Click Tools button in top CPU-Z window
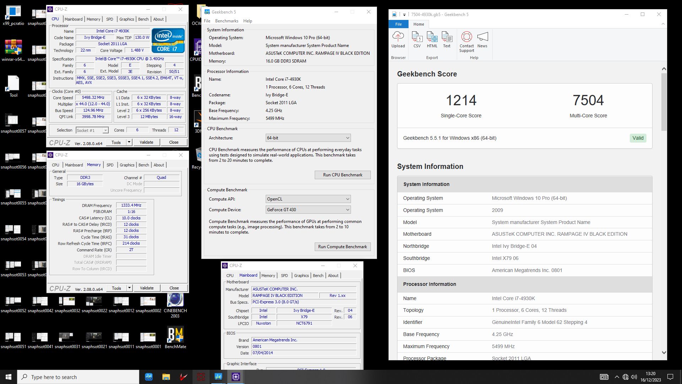The image size is (682, 384). pyautogui.click(x=116, y=142)
